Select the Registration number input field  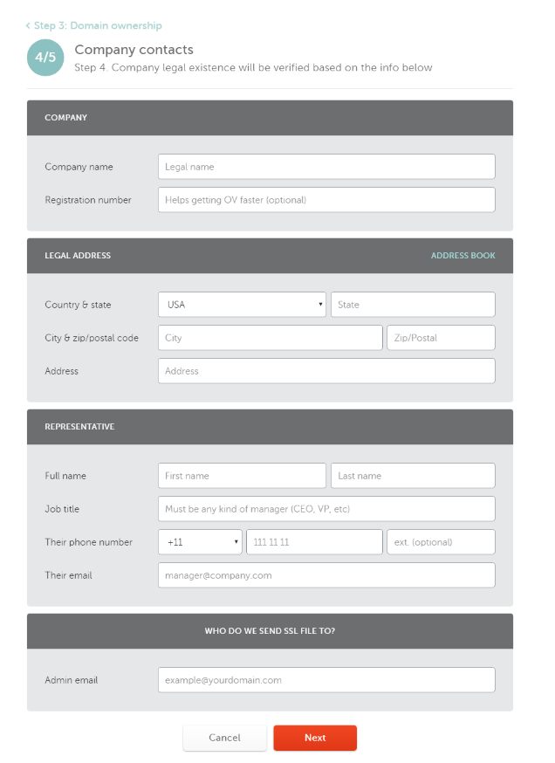click(x=326, y=200)
